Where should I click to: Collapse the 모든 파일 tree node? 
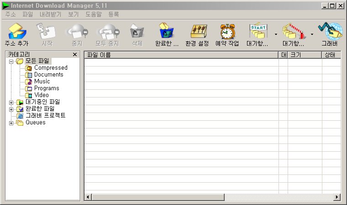tap(11, 61)
